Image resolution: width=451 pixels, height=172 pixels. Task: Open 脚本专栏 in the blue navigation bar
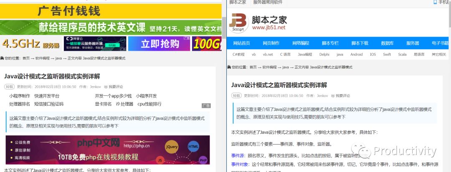tap(330, 43)
